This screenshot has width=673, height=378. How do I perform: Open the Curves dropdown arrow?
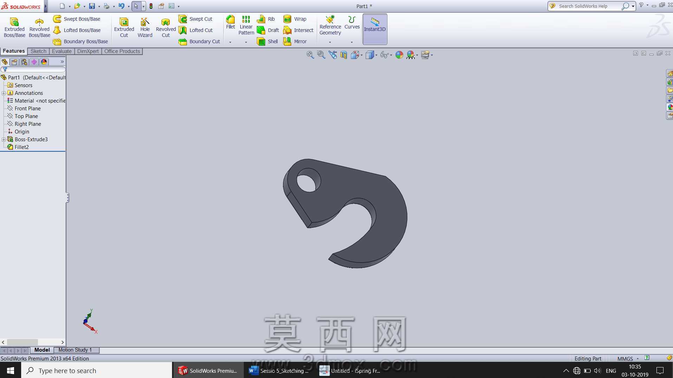pos(352,42)
